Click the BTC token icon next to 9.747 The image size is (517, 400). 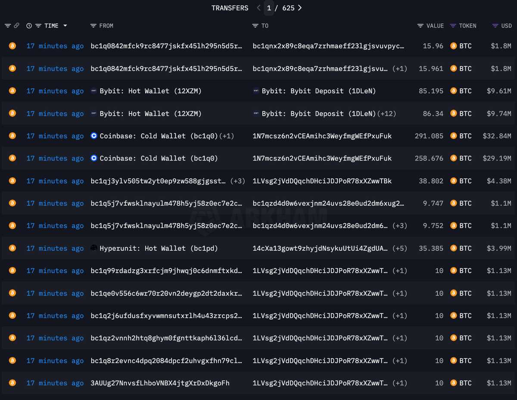pos(453,203)
